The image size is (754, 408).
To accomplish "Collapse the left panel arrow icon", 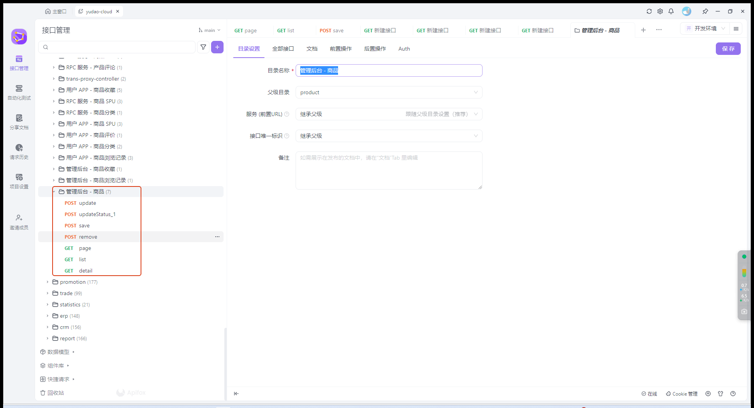I will [236, 394].
